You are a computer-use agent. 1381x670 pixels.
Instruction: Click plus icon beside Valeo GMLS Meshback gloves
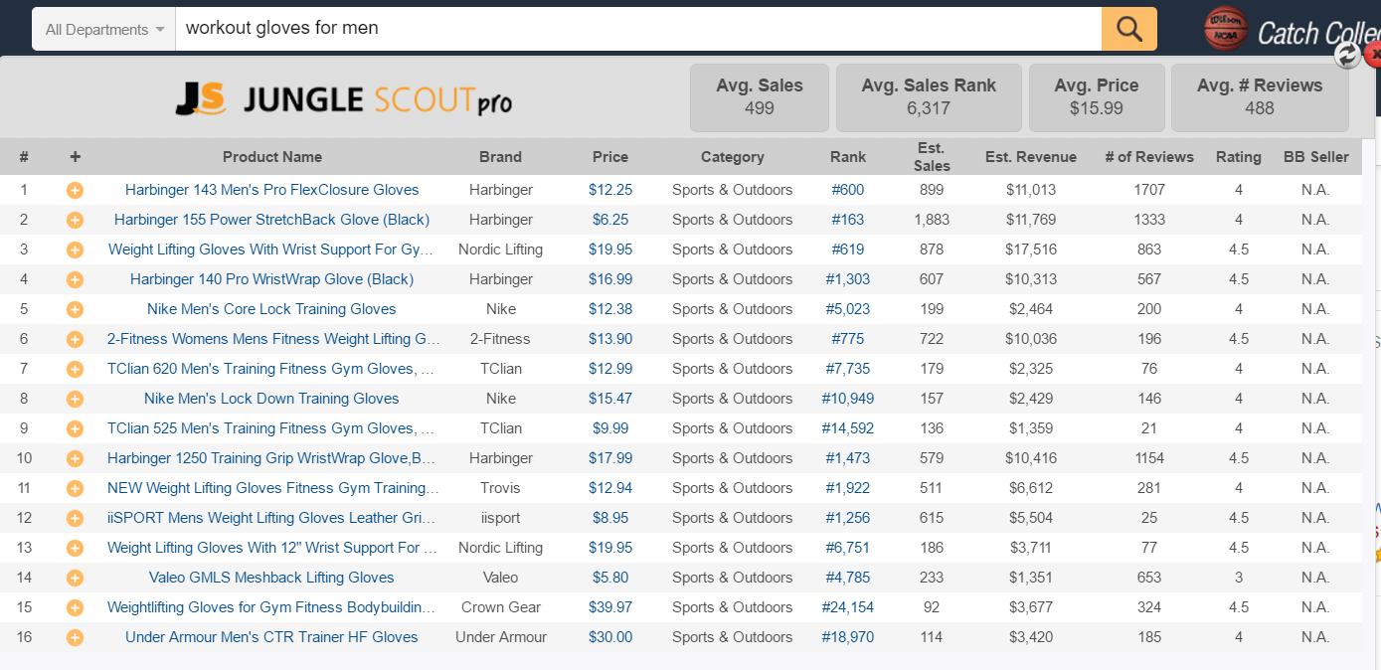tap(75, 578)
